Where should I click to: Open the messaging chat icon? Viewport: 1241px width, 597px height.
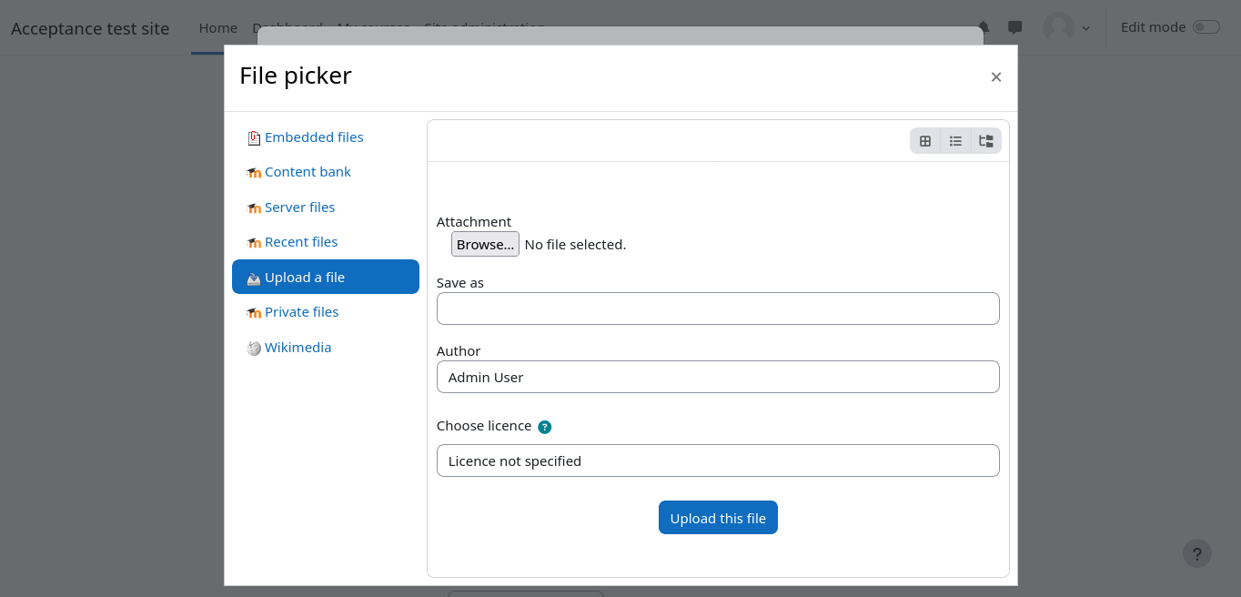click(x=1015, y=27)
